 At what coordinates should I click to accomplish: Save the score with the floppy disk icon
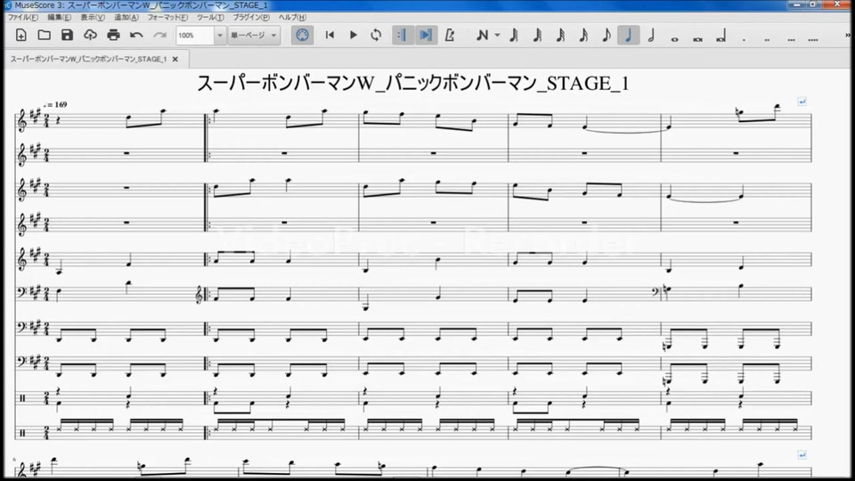(x=67, y=36)
